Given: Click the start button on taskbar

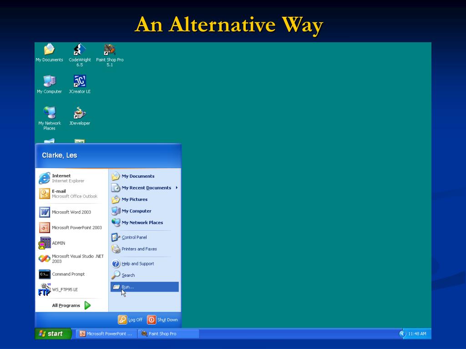Looking at the screenshot, I should [53, 334].
